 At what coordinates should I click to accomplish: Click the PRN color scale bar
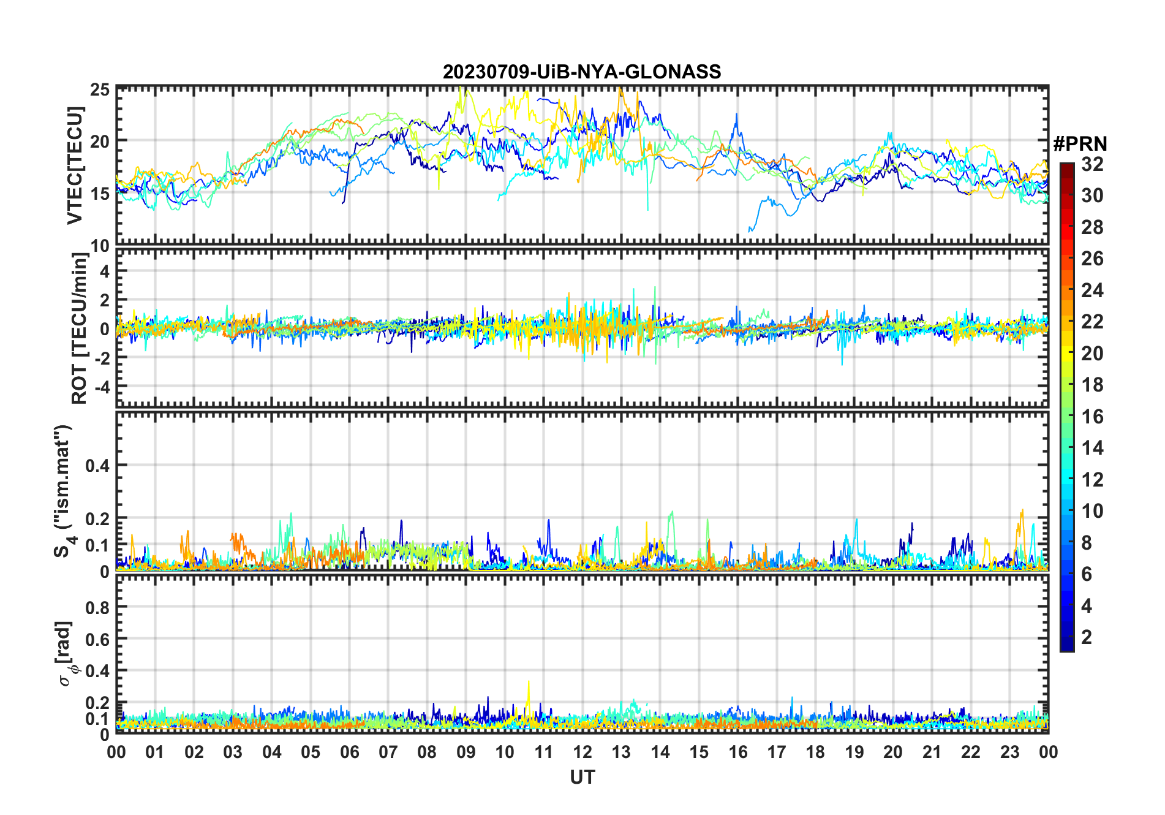pos(1067,407)
